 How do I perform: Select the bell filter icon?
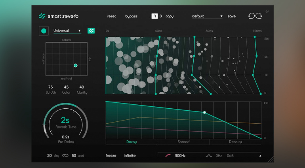209,156
